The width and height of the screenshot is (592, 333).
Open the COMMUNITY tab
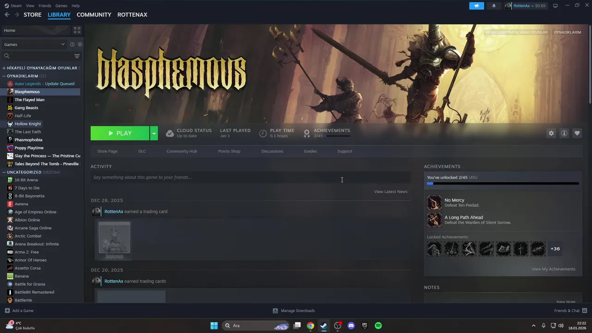(x=94, y=15)
